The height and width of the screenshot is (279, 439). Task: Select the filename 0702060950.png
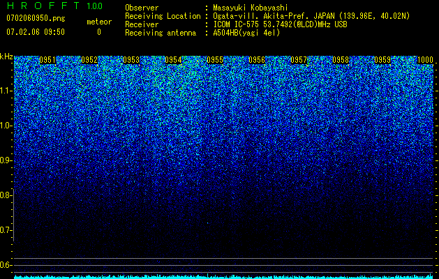36,18
